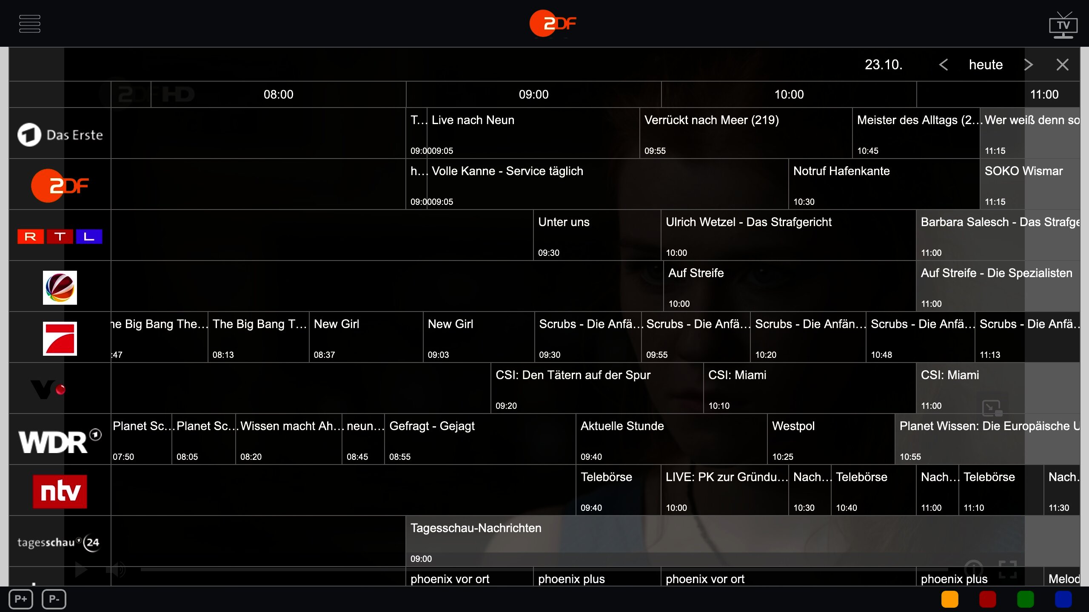
Task: Go to the next day arrow
Action: [1028, 65]
